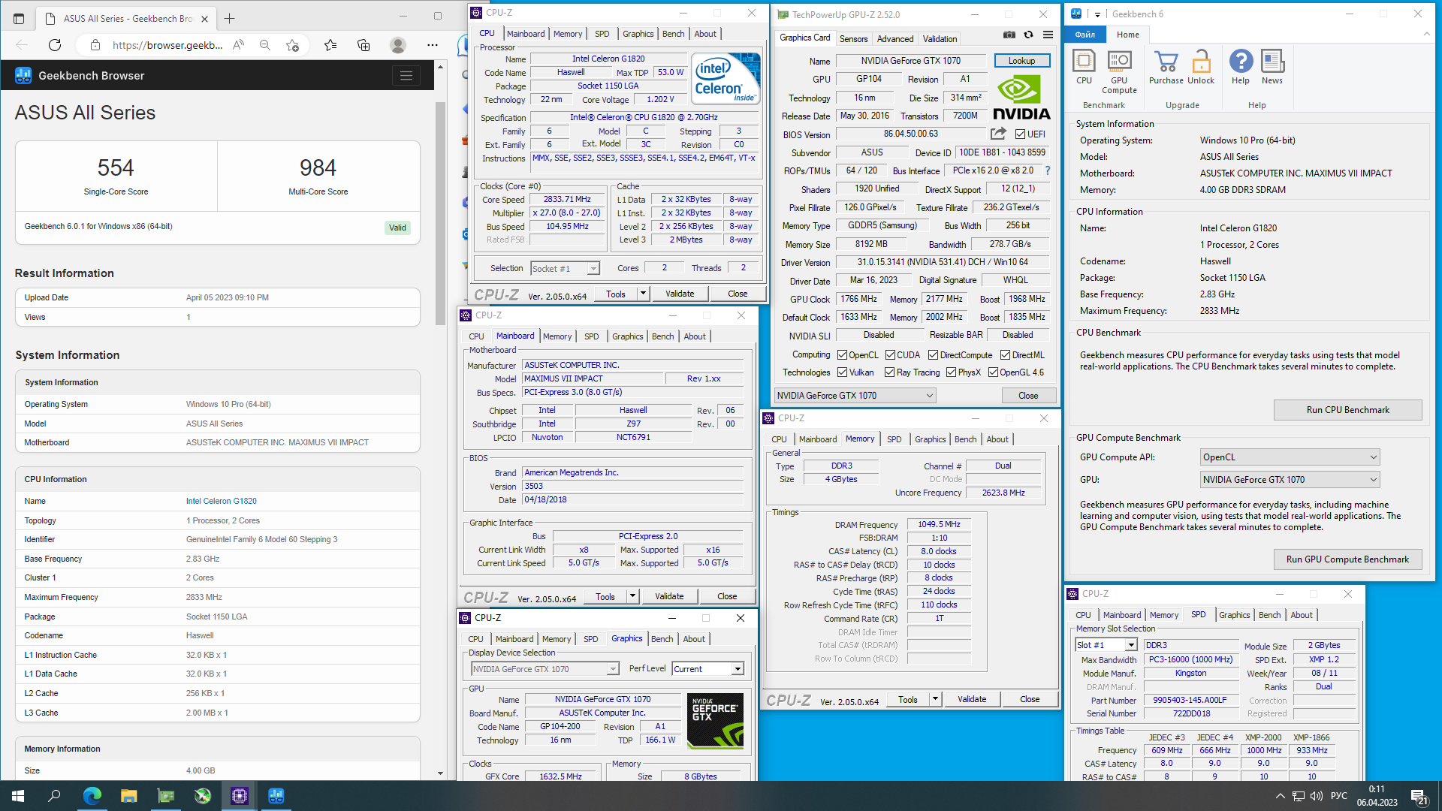Open GPU Compute from Geekbench ribbon
Viewport: 1442px width, 811px height.
point(1119,71)
